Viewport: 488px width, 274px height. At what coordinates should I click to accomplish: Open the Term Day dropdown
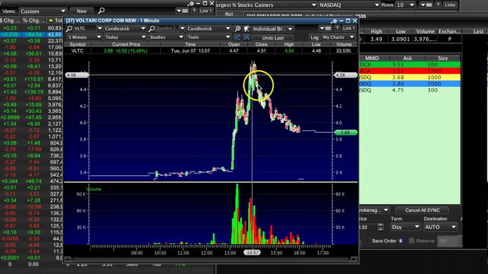[405, 227]
